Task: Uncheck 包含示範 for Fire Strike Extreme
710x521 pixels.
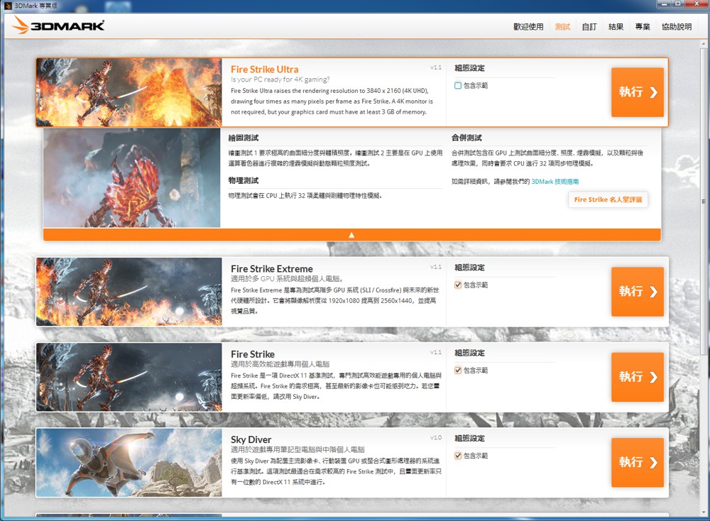Action: point(458,285)
